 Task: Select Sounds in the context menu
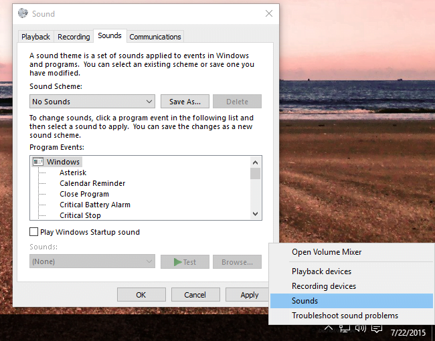351,301
